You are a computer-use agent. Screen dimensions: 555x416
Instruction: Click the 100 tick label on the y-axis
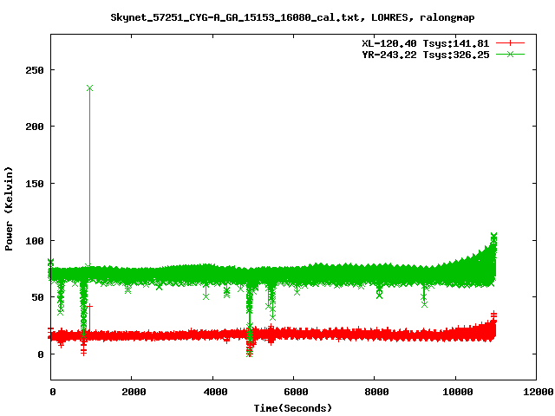tap(35, 241)
